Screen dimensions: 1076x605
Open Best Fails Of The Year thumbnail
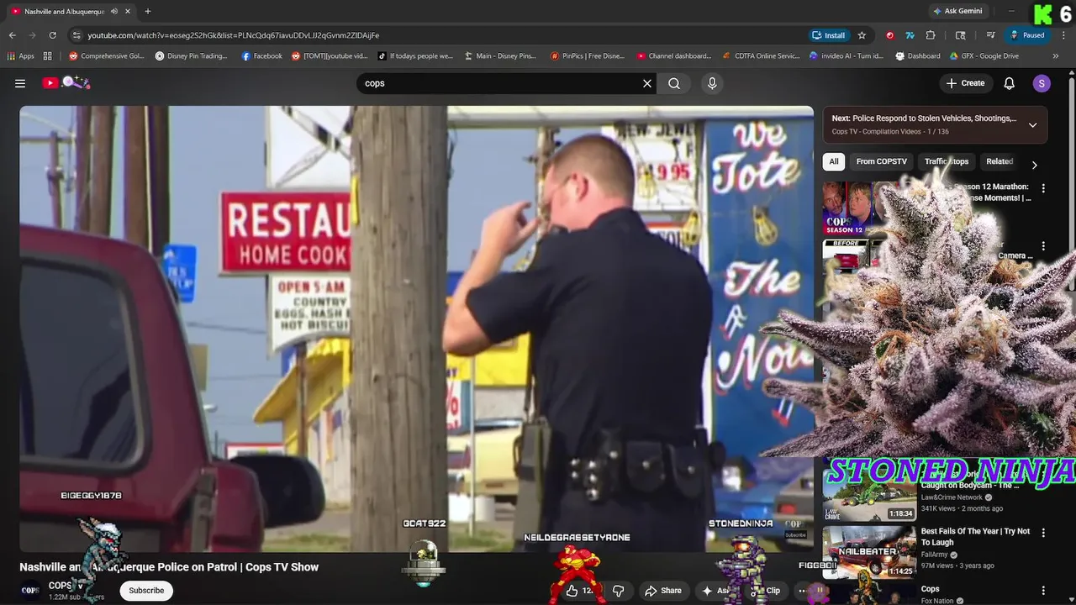coord(869,553)
